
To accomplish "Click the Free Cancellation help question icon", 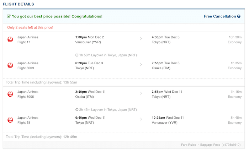I will tap(239, 16).
